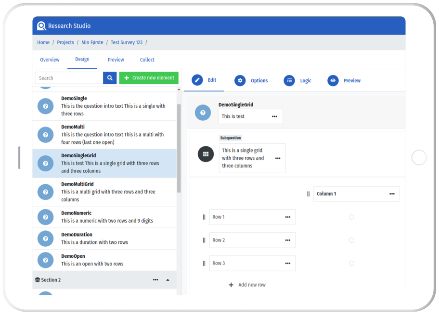Click the 'This is test' intro field
Viewport: 439px width, 315px height.
(x=251, y=116)
